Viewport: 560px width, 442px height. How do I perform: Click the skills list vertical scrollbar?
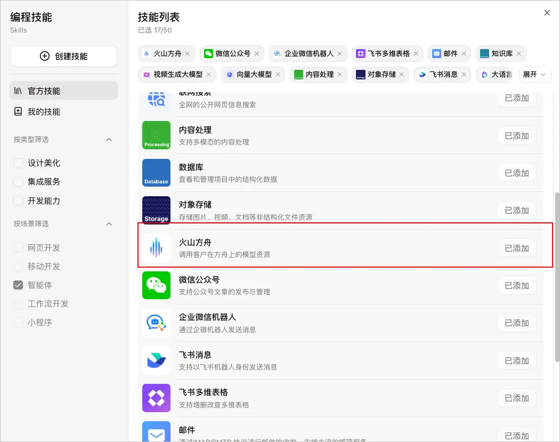point(557,277)
